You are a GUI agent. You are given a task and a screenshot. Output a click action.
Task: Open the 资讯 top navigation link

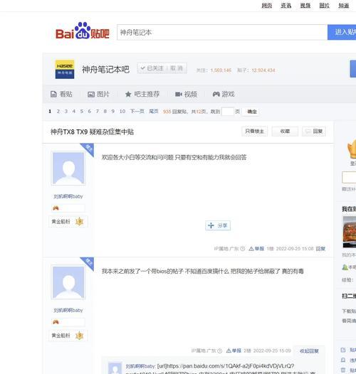tap(286, 6)
